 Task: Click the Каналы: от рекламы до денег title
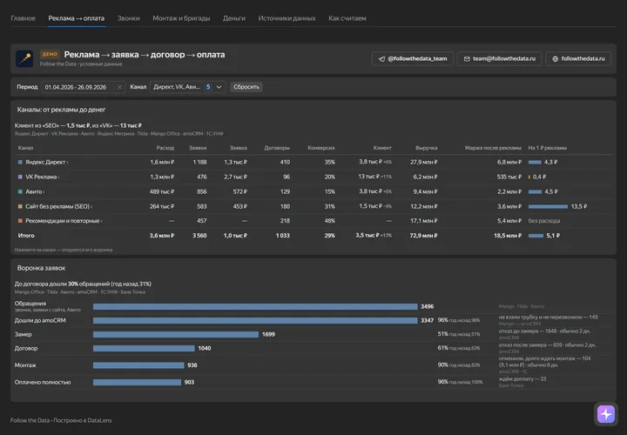[x=61, y=110]
